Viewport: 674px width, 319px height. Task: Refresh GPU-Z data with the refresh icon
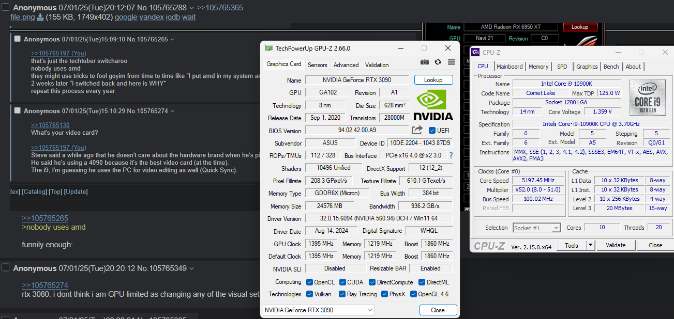click(x=438, y=62)
